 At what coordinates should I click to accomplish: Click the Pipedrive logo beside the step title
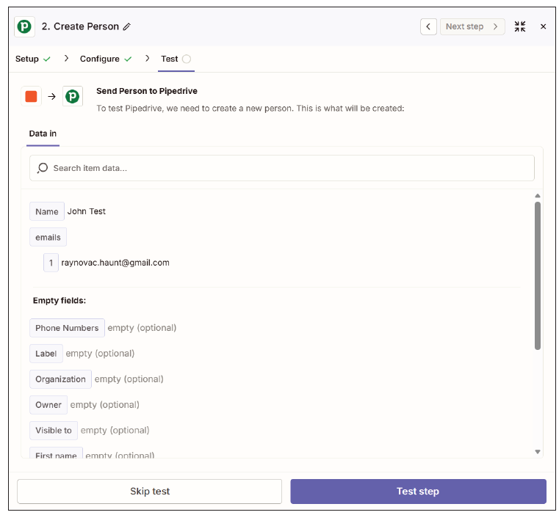click(x=24, y=26)
